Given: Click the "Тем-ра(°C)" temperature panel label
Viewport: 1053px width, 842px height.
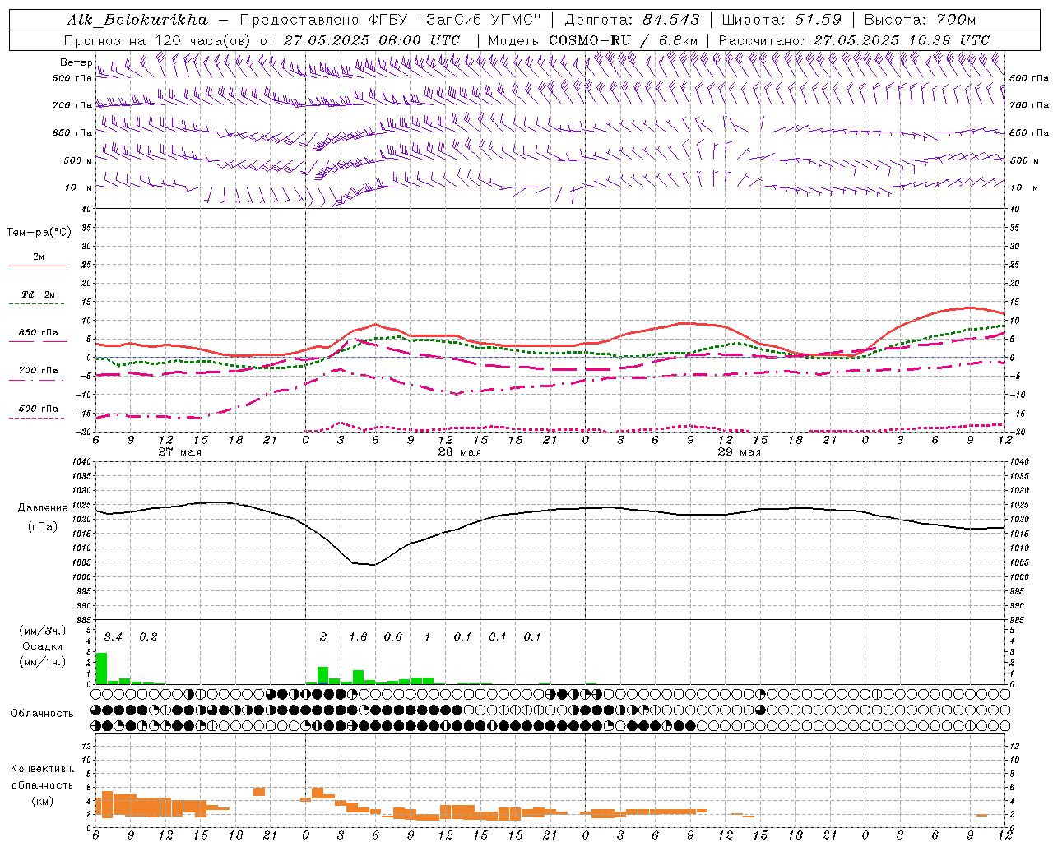Looking at the screenshot, I should (x=39, y=232).
